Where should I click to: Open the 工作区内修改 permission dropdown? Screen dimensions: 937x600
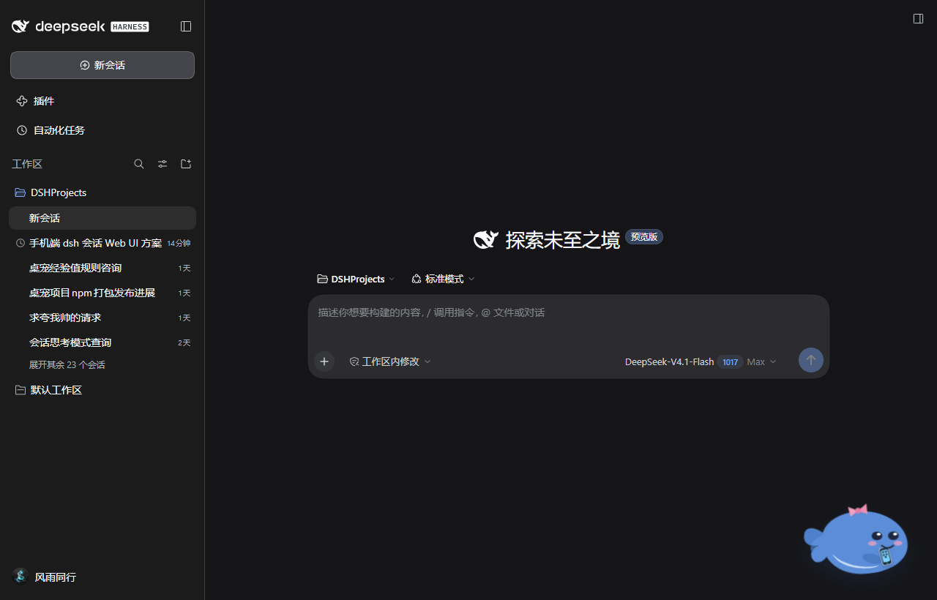(390, 361)
